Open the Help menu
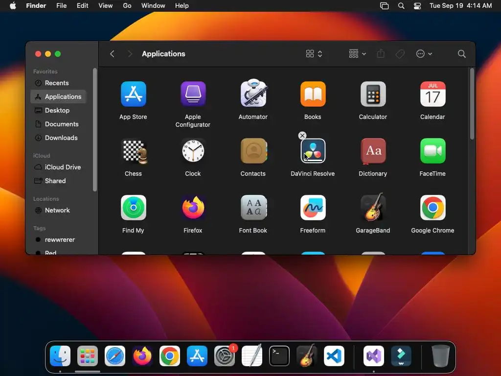Image resolution: width=501 pixels, height=376 pixels. pos(182,6)
